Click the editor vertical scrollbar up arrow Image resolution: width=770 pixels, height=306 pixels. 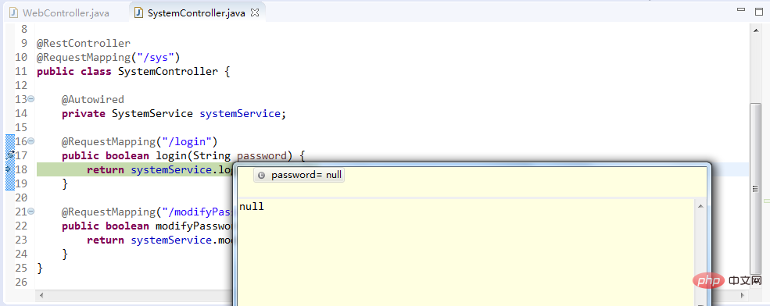pyautogui.click(x=756, y=30)
